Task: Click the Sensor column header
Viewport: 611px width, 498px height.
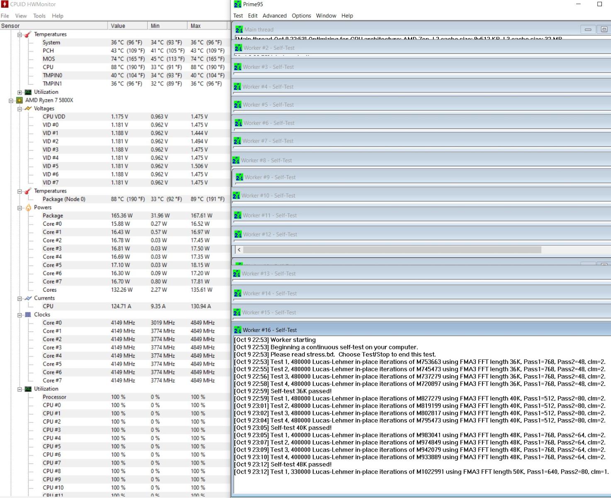Action: (x=54, y=26)
